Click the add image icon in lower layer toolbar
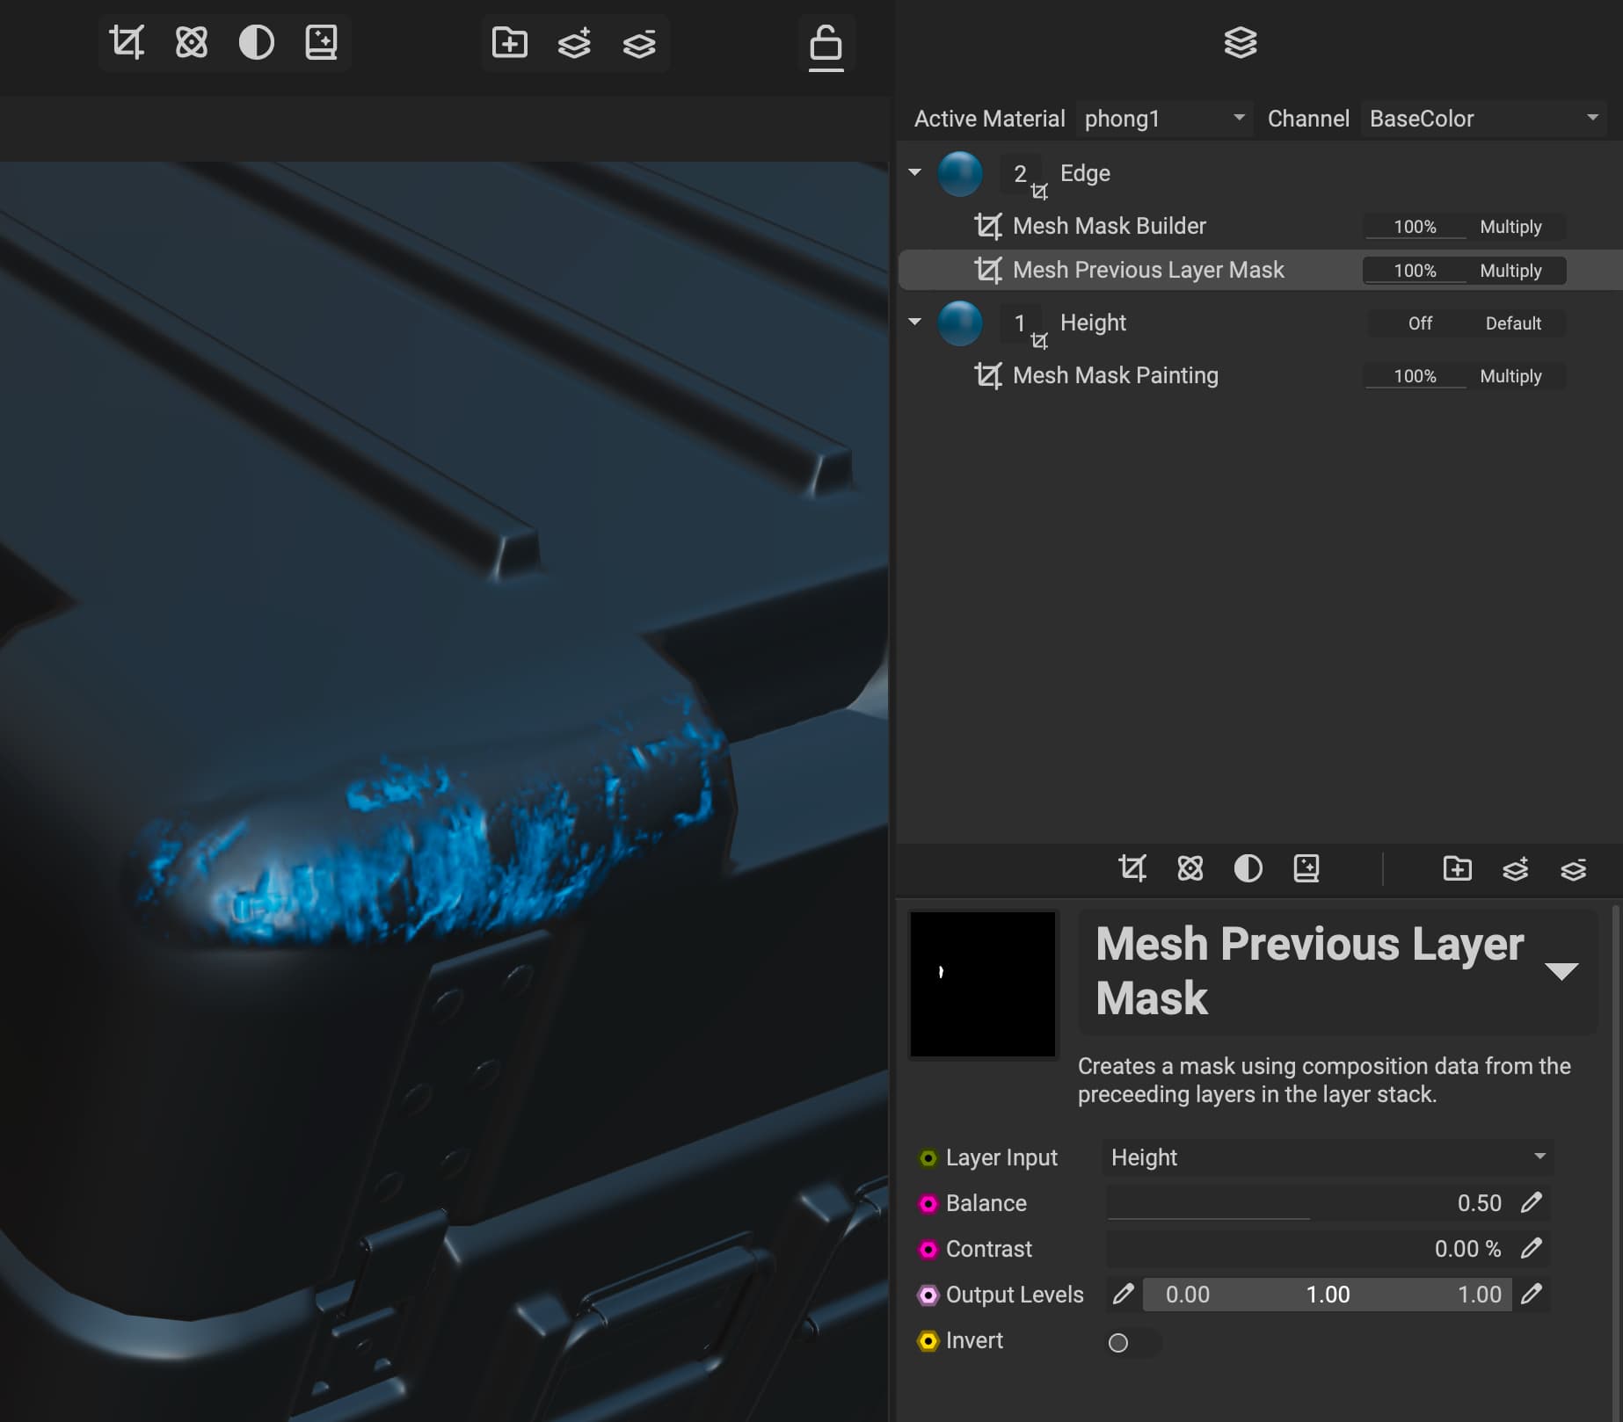This screenshot has width=1623, height=1422. 1306,868
